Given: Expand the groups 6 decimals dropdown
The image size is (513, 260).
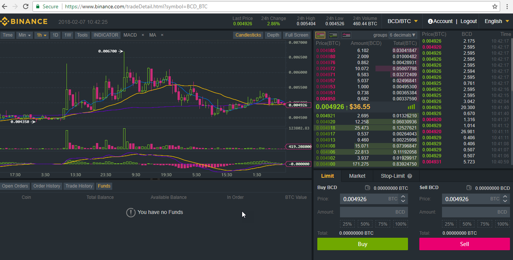Looking at the screenshot, I should 403,35.
